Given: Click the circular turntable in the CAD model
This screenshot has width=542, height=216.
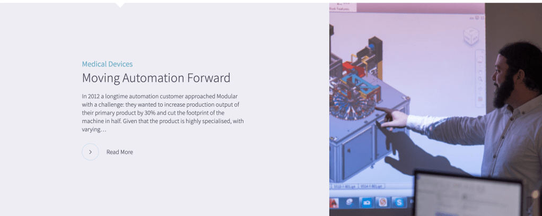Looking at the screenshot, I should coord(347,102).
